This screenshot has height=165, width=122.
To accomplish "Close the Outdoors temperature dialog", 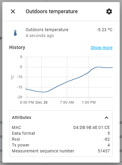I will point(13,12).
